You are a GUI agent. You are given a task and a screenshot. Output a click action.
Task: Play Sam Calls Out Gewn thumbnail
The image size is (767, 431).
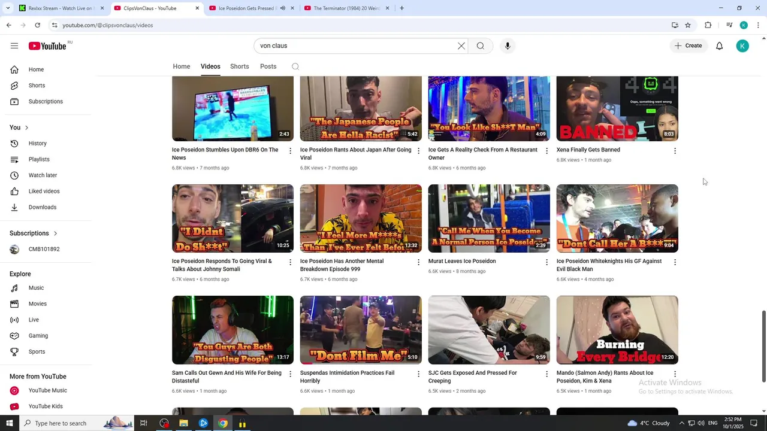click(x=232, y=330)
